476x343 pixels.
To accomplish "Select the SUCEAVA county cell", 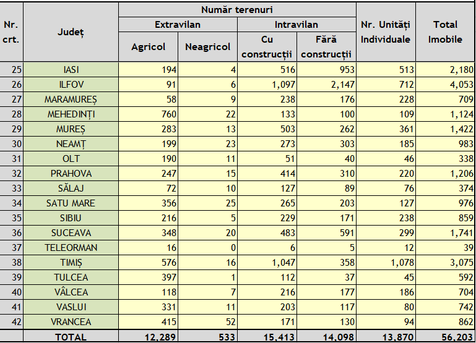I will [x=71, y=233].
